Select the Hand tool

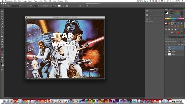2,57
